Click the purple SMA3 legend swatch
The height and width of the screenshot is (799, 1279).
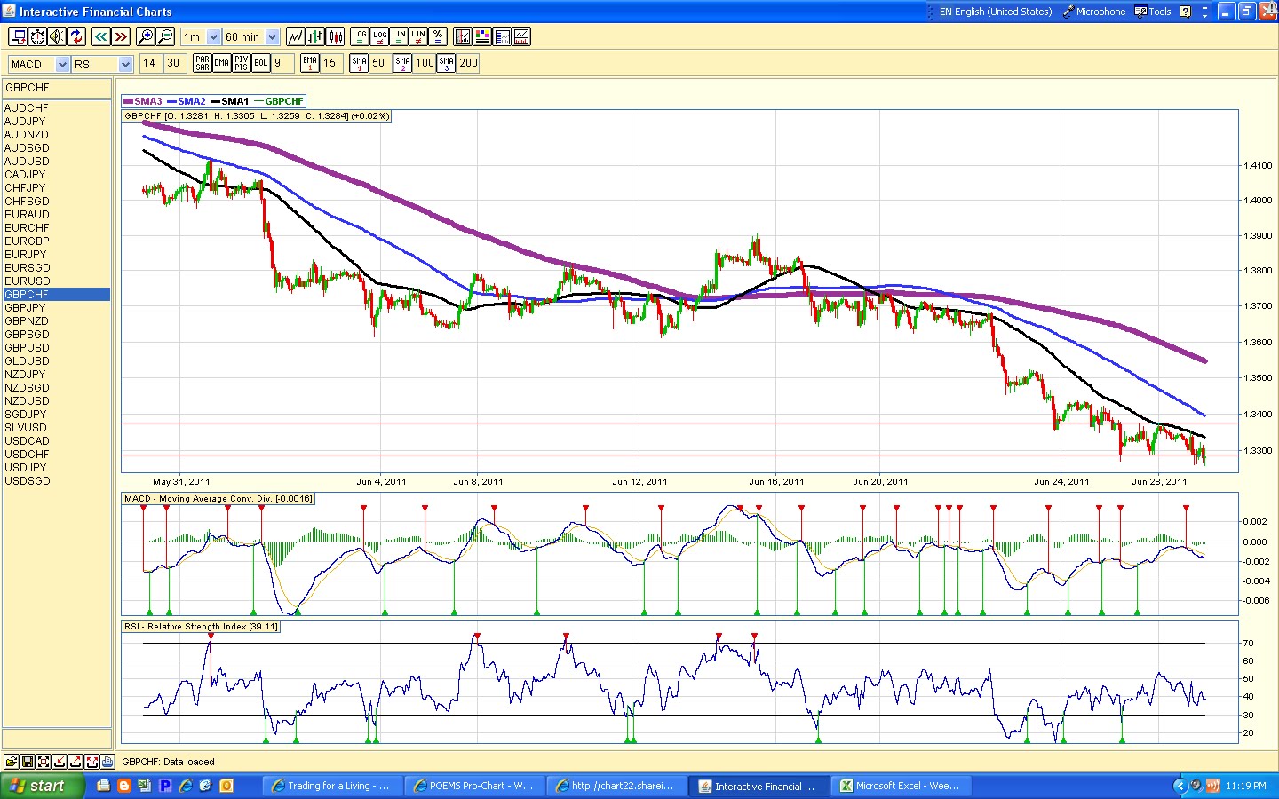[x=128, y=101]
